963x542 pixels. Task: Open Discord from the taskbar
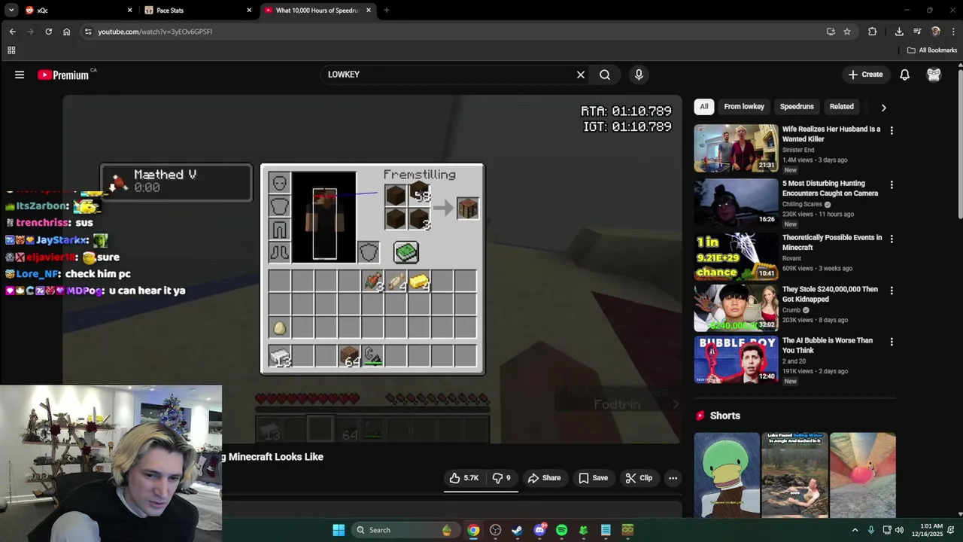pyautogui.click(x=539, y=530)
